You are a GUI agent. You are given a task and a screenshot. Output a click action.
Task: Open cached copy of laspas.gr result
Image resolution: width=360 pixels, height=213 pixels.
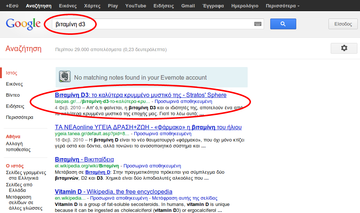point(183,101)
